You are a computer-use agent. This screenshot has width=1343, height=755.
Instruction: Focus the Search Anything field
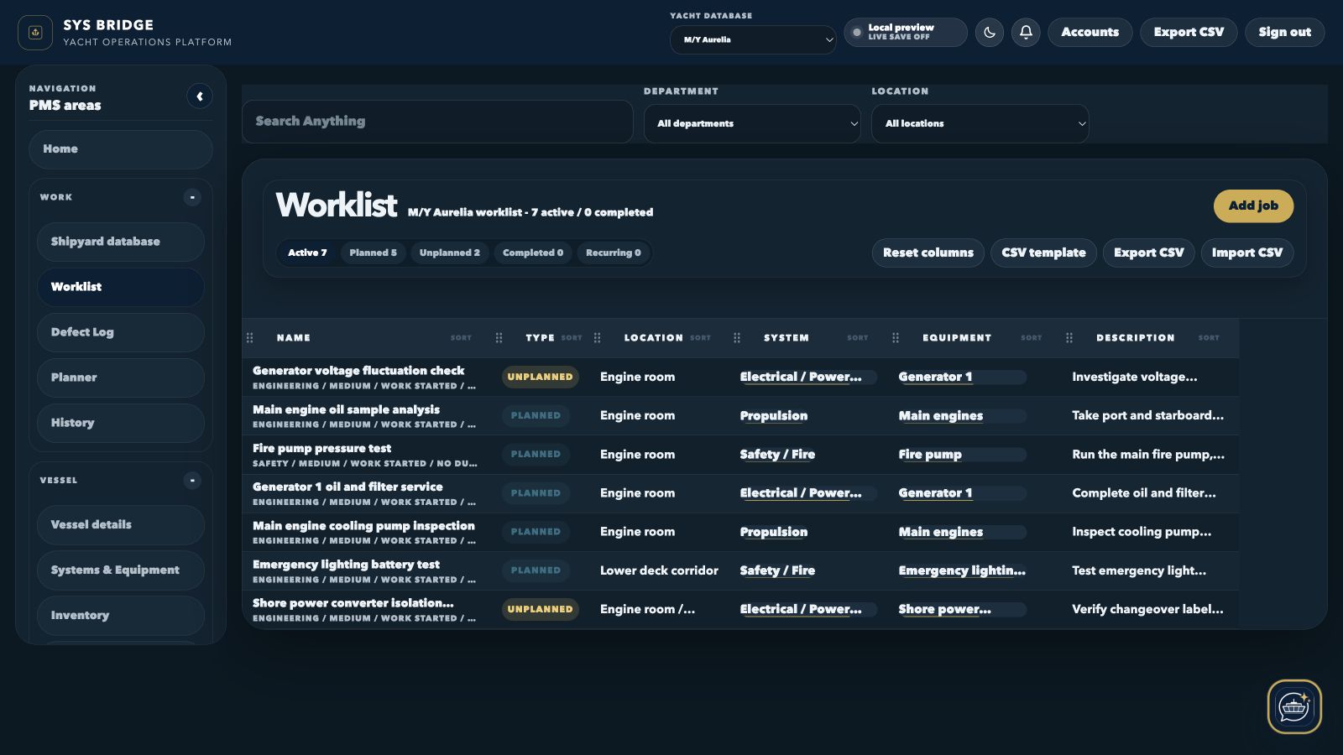[437, 122]
